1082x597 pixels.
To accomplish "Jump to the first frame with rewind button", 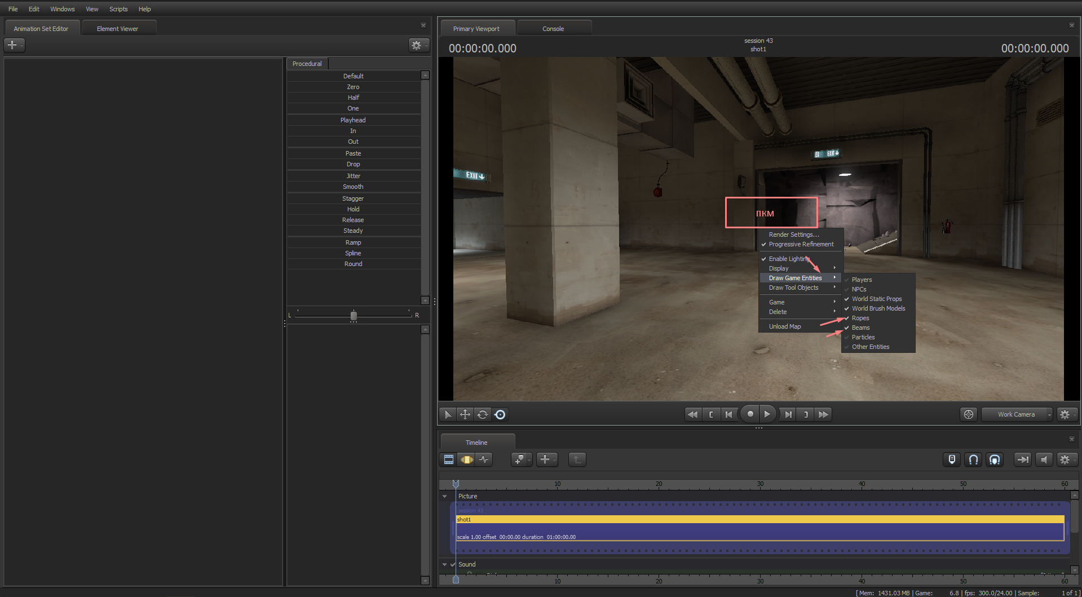I will point(693,414).
